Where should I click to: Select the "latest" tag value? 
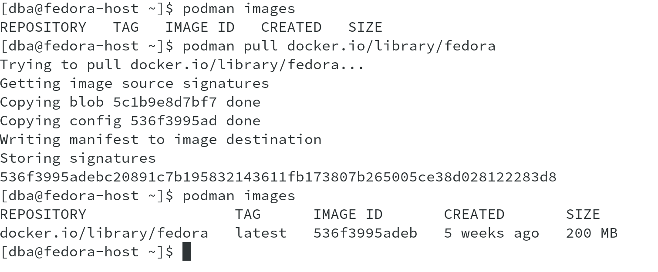[x=261, y=233]
